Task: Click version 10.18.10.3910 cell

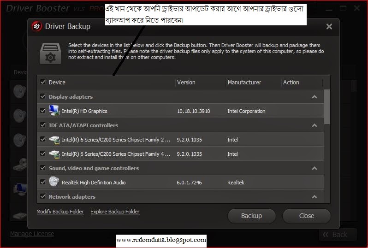Action: 194,111
